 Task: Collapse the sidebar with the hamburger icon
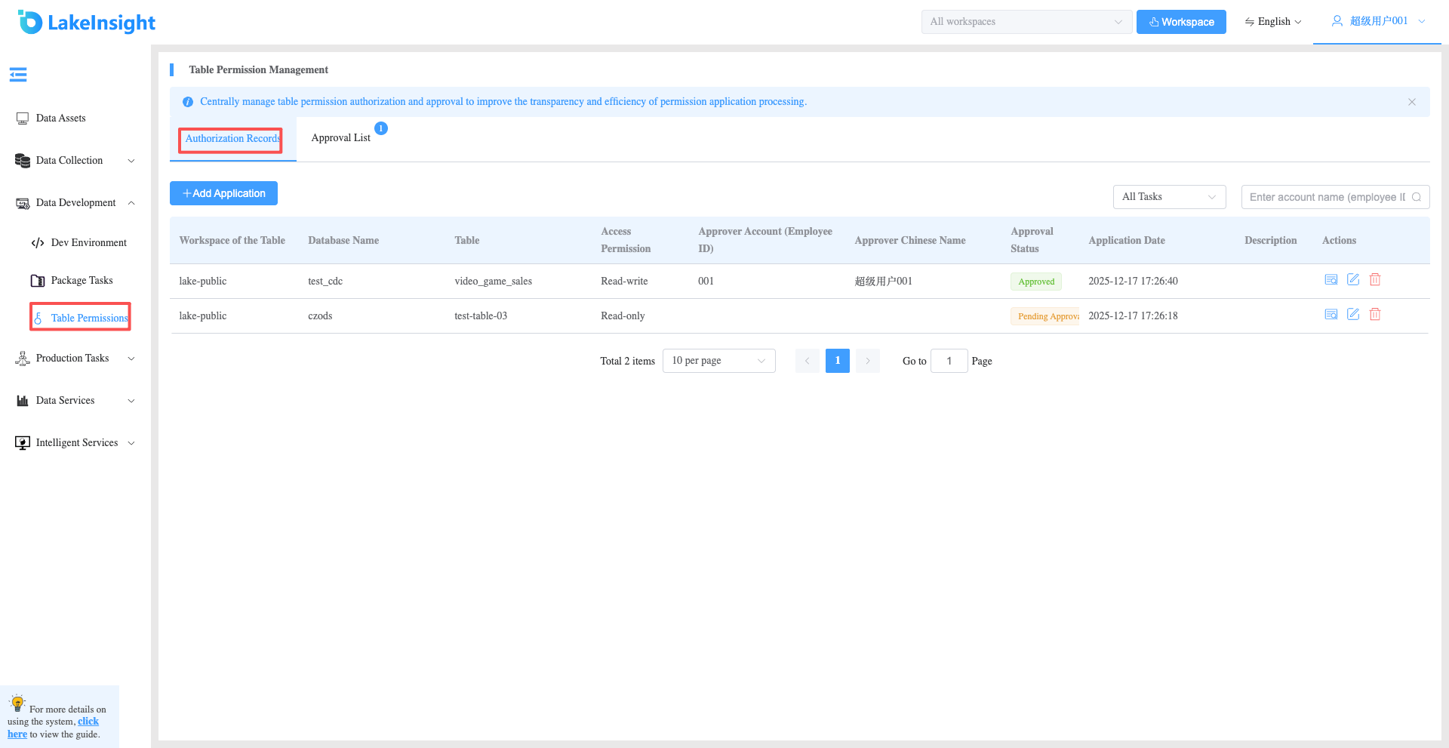18,75
